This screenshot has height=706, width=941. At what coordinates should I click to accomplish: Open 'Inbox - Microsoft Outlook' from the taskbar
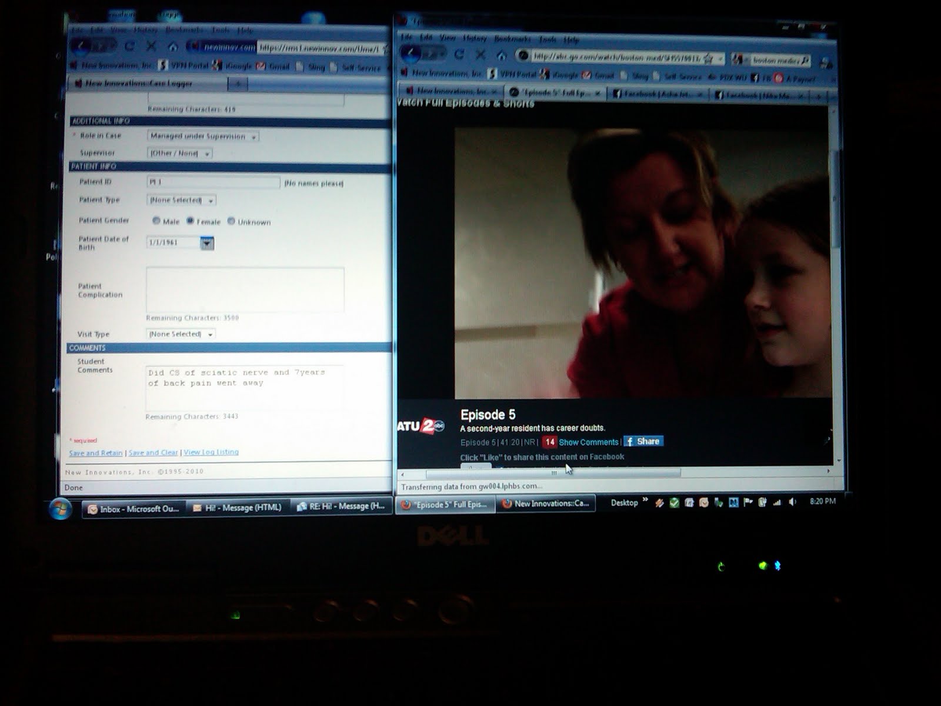(x=133, y=509)
